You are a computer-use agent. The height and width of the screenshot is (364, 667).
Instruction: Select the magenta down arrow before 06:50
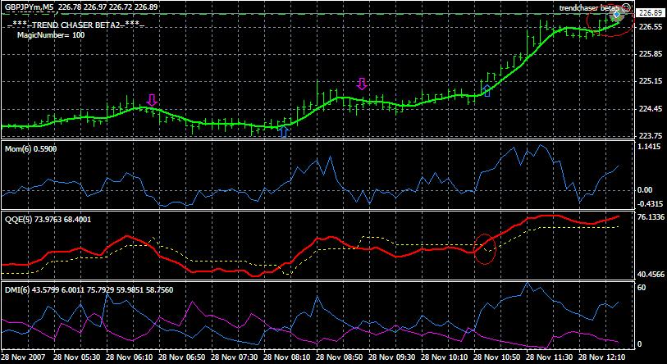152,100
